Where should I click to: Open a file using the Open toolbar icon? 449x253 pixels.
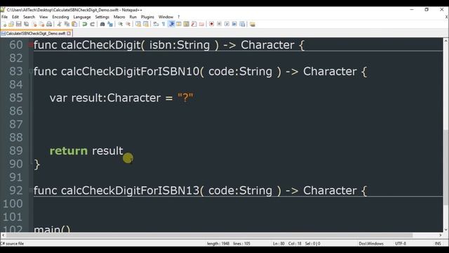[11, 25]
